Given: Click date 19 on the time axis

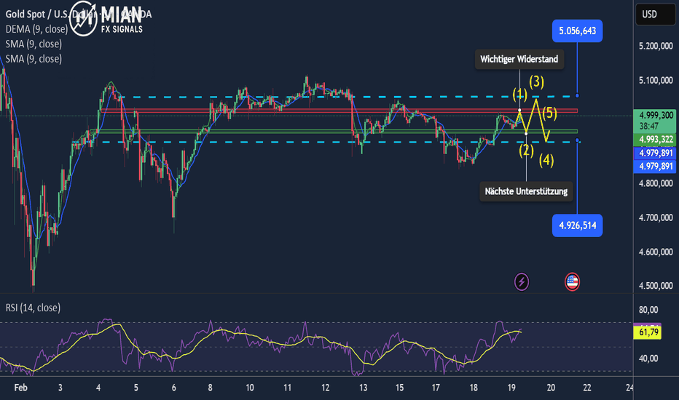Looking at the screenshot, I should coord(511,388).
